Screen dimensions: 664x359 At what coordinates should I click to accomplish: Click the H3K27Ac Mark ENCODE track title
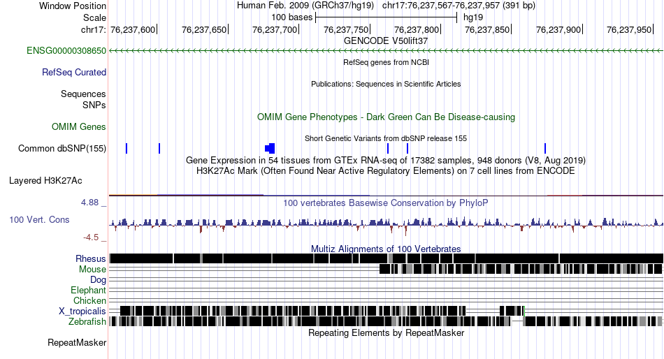point(386,171)
